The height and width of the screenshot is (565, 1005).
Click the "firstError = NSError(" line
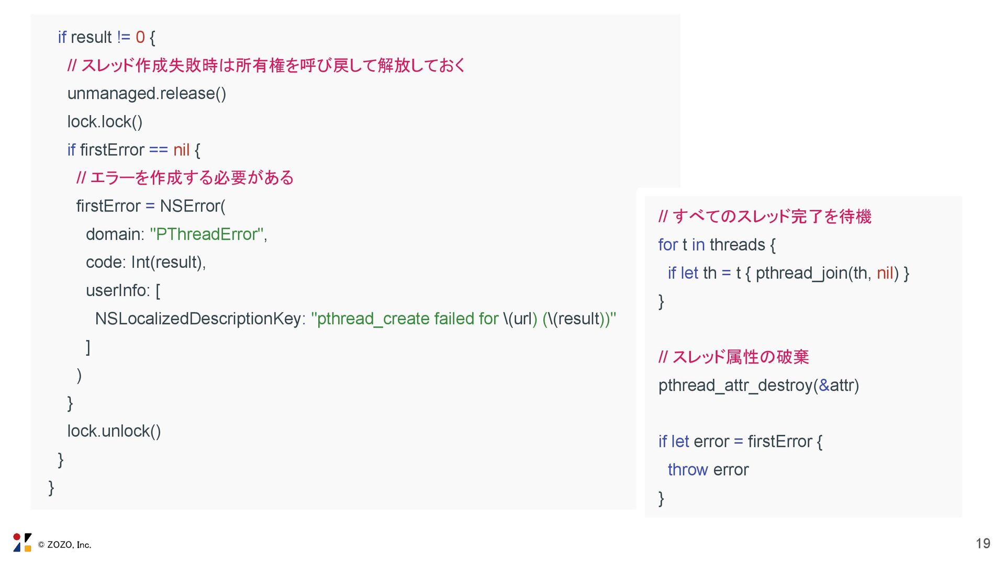(x=151, y=206)
